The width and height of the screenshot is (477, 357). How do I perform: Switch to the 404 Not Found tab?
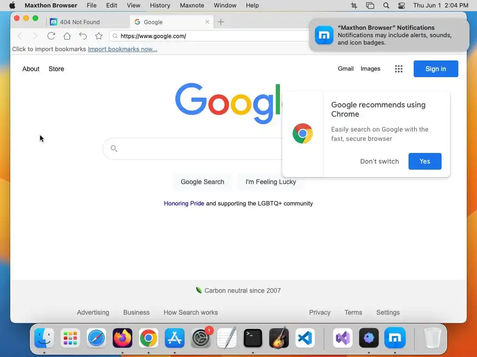coord(88,22)
